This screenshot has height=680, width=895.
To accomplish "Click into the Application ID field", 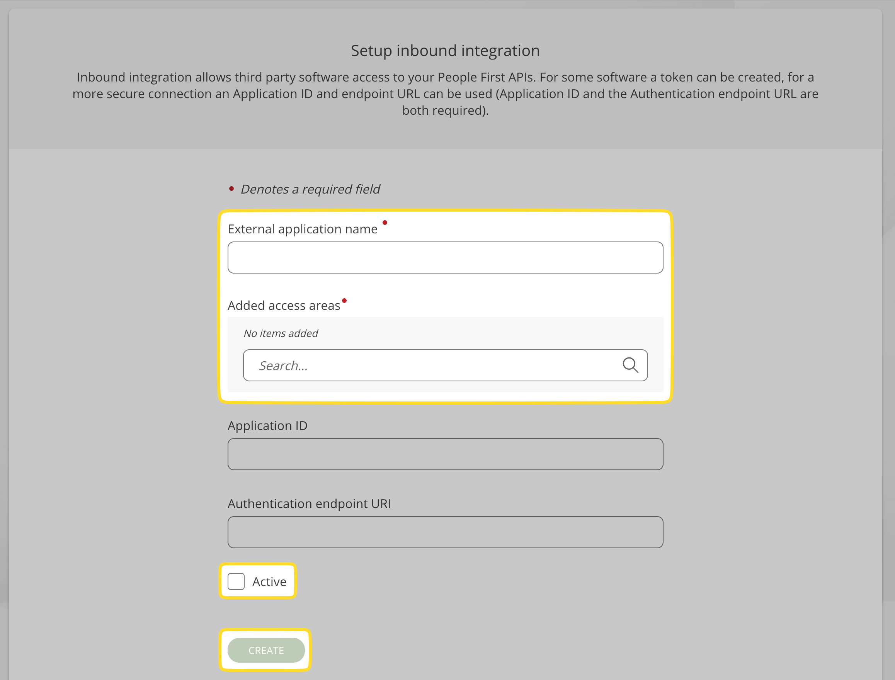I will click(445, 454).
